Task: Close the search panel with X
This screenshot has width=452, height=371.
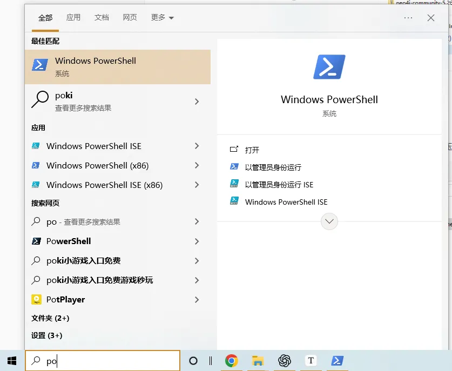Action: click(x=430, y=18)
